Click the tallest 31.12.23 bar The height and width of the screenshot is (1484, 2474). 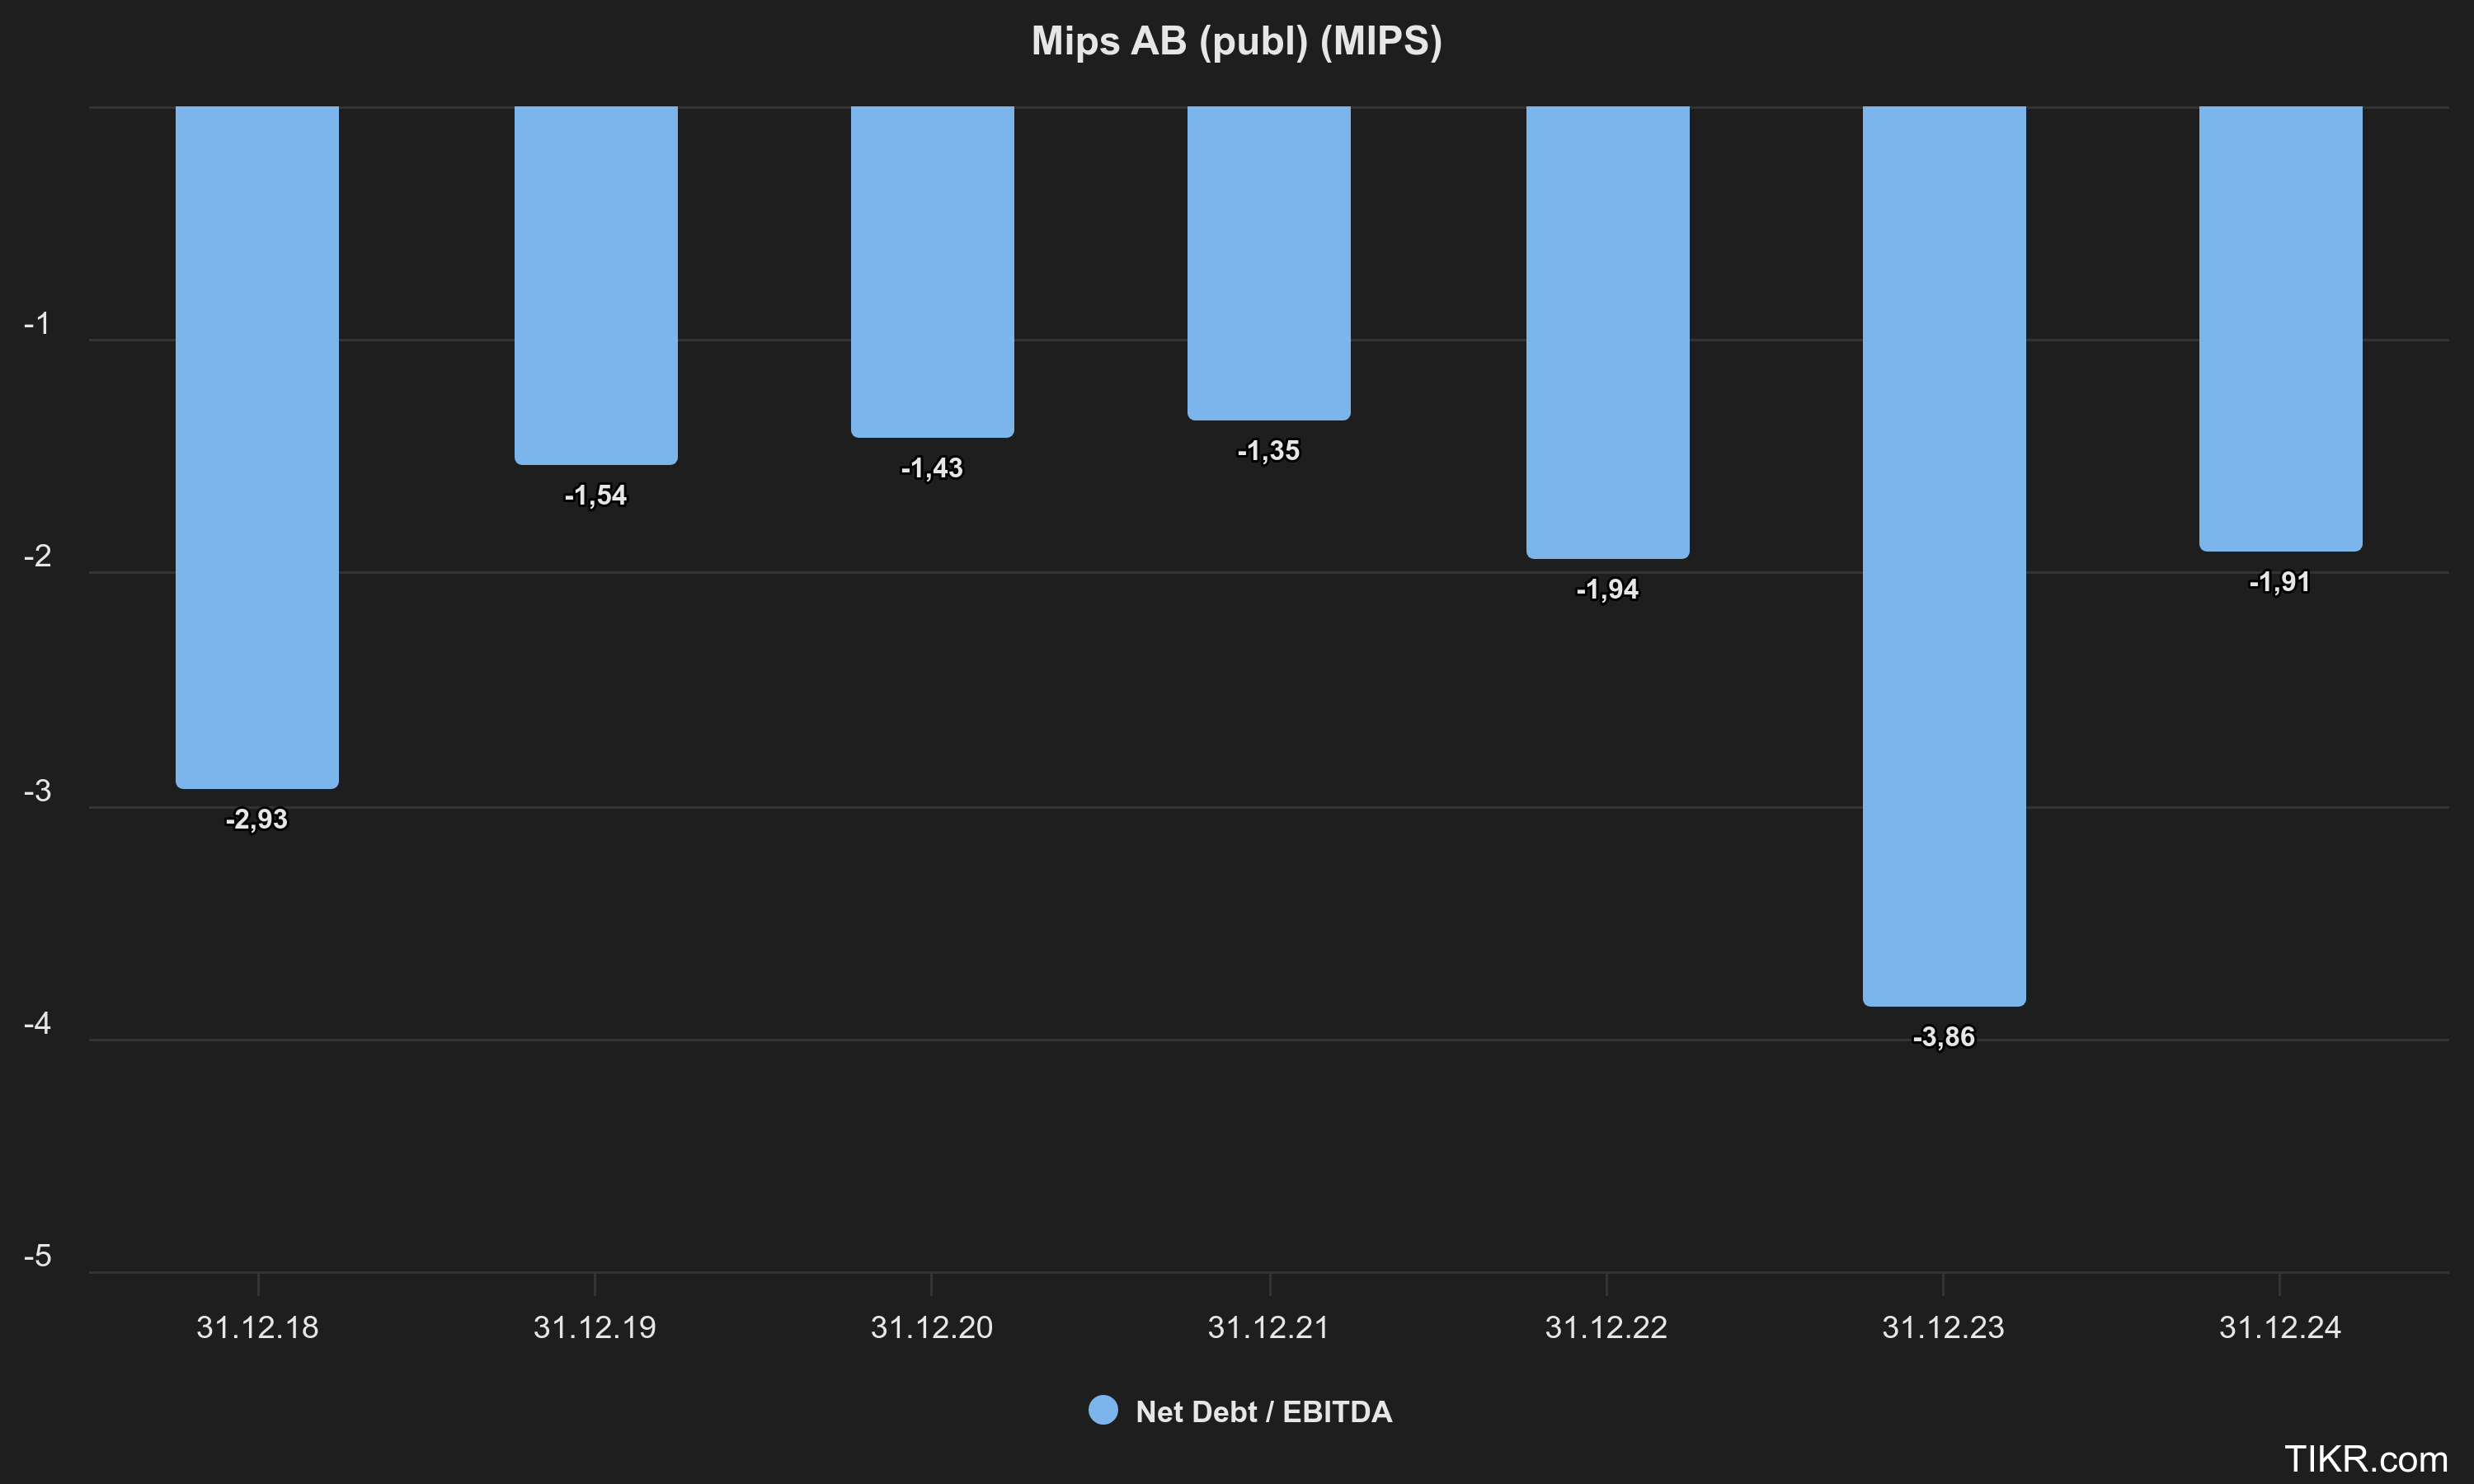click(x=1943, y=555)
